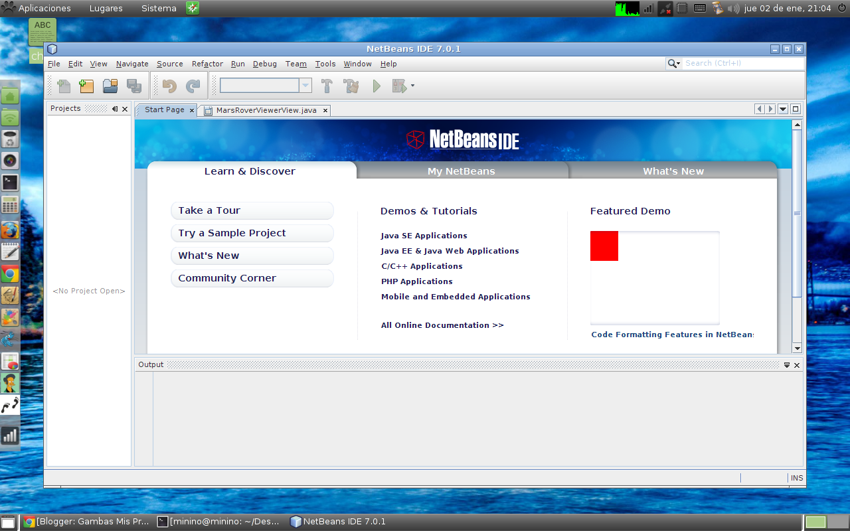Click the Community Corner button
Viewport: 850px width, 531px height.
[x=252, y=278]
